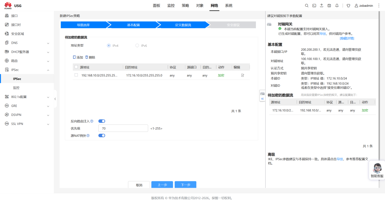Collapse the IPSec menu chevron
The image size is (385, 202).
(48, 70)
